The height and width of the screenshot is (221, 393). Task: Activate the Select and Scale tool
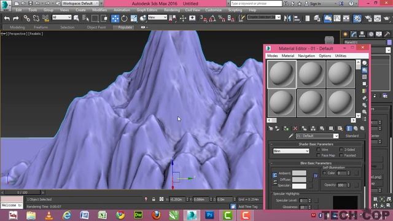point(134,18)
